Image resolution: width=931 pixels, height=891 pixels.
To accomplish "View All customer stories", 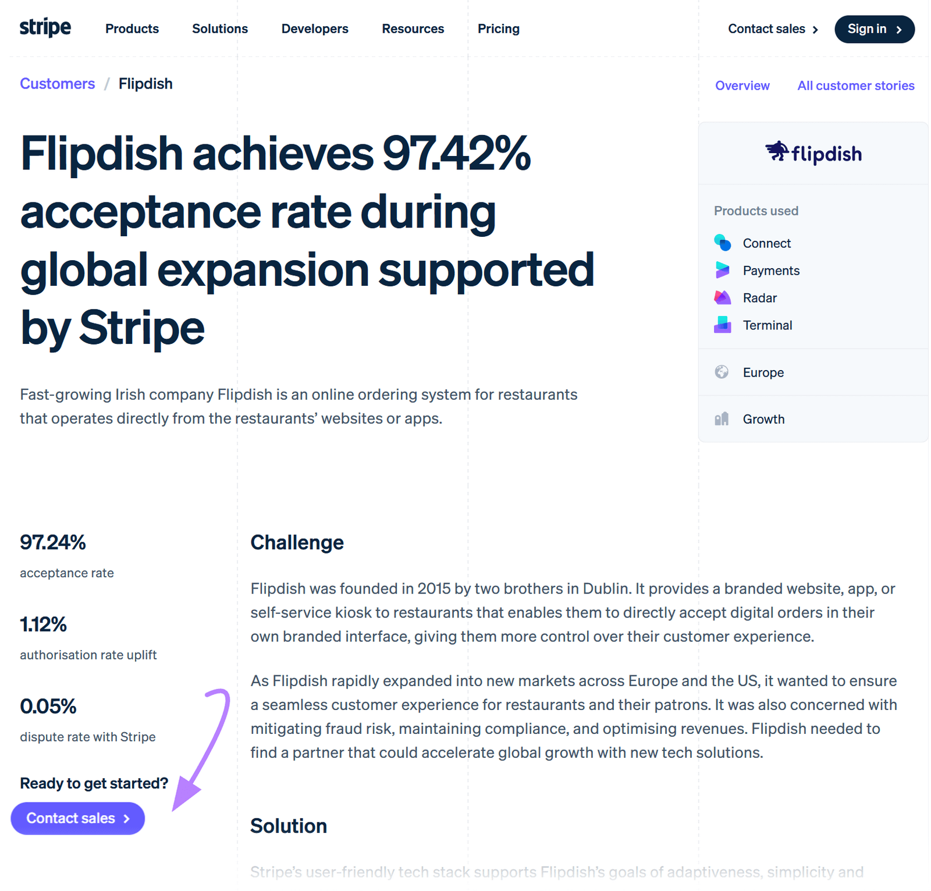I will coord(855,85).
